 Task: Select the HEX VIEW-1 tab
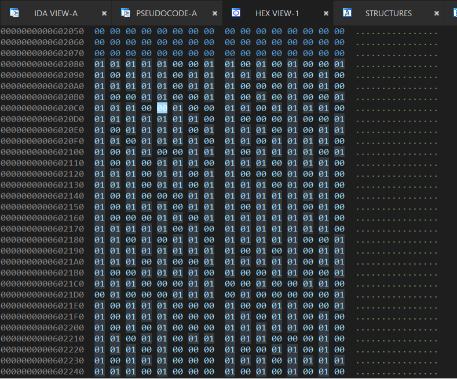[277, 13]
